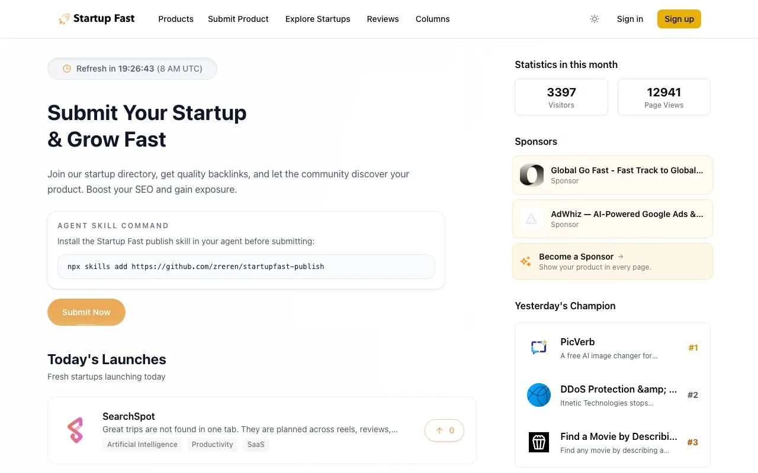This screenshot has height=473, width=758.
Task: Open the PicVerb product icon
Action: point(539,348)
